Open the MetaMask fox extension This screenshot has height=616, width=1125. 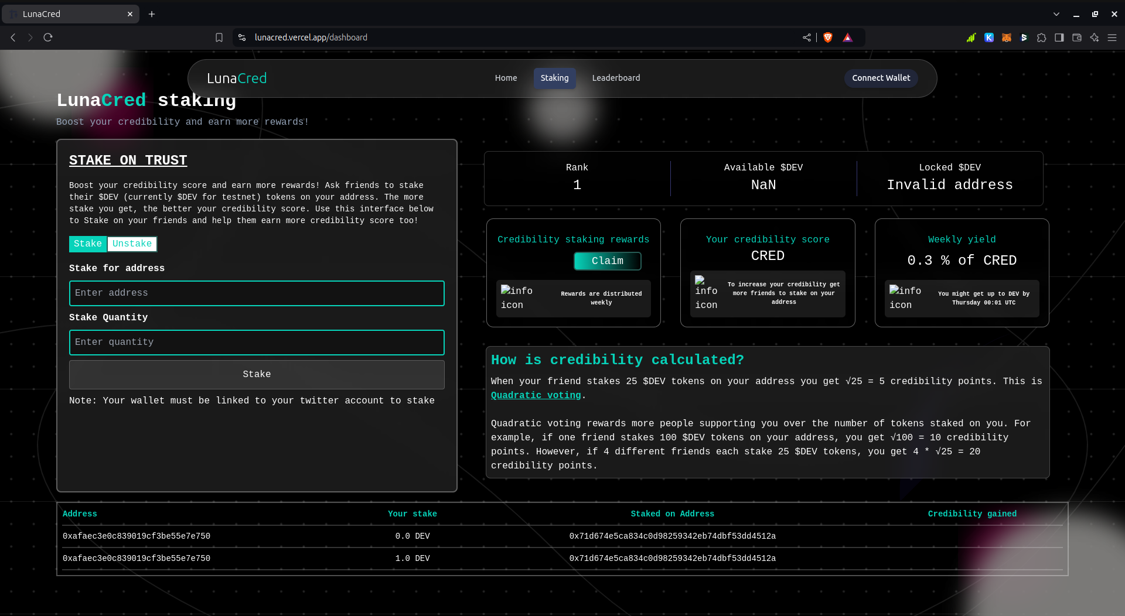[1007, 37]
